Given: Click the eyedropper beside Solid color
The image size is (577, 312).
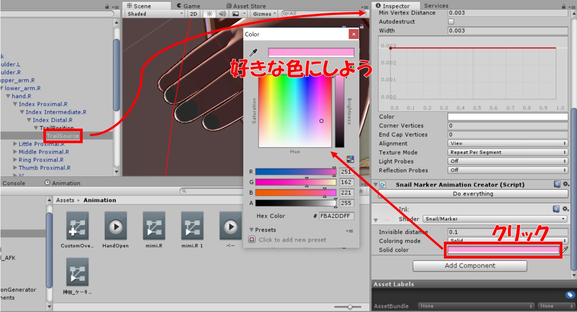Looking at the screenshot, I should pyautogui.click(x=565, y=250).
